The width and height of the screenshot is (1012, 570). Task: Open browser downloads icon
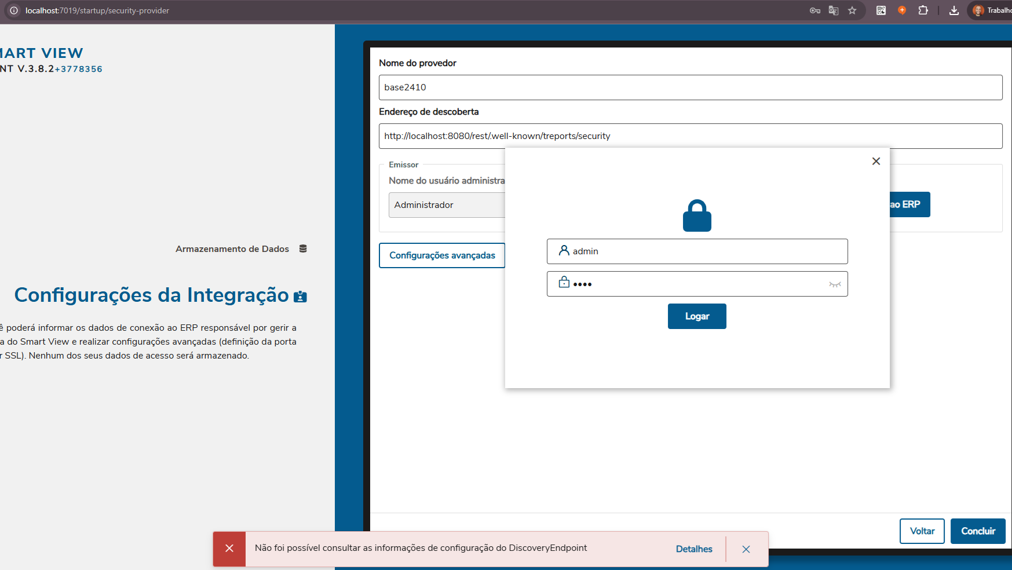click(x=954, y=10)
